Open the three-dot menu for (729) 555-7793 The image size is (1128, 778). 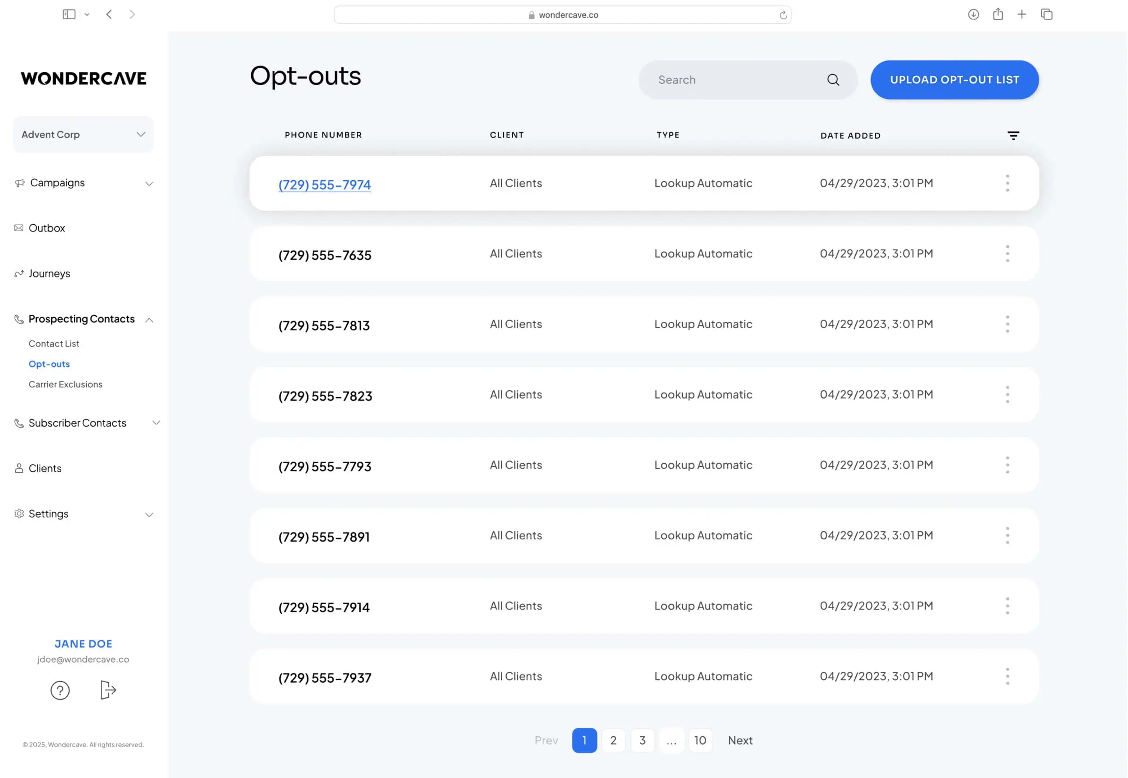point(1007,465)
